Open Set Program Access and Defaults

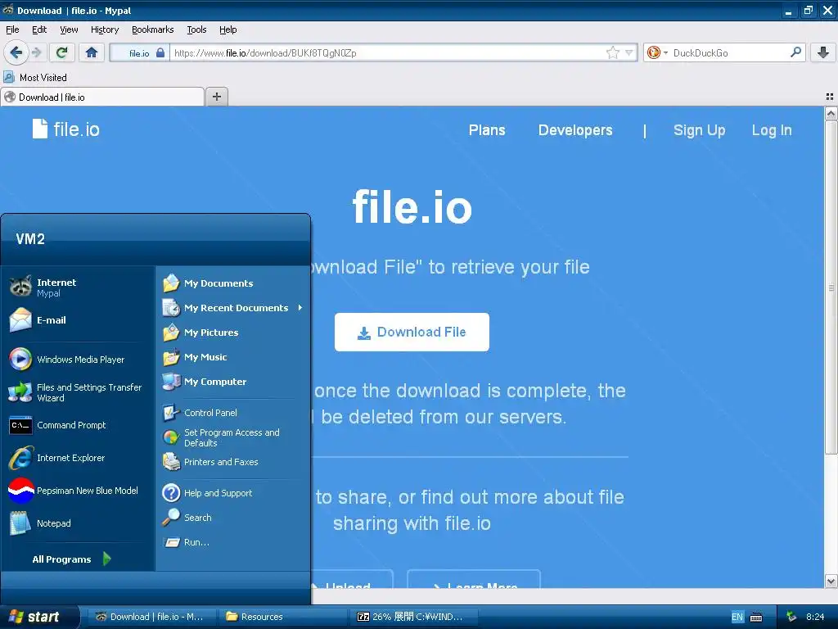tap(232, 437)
